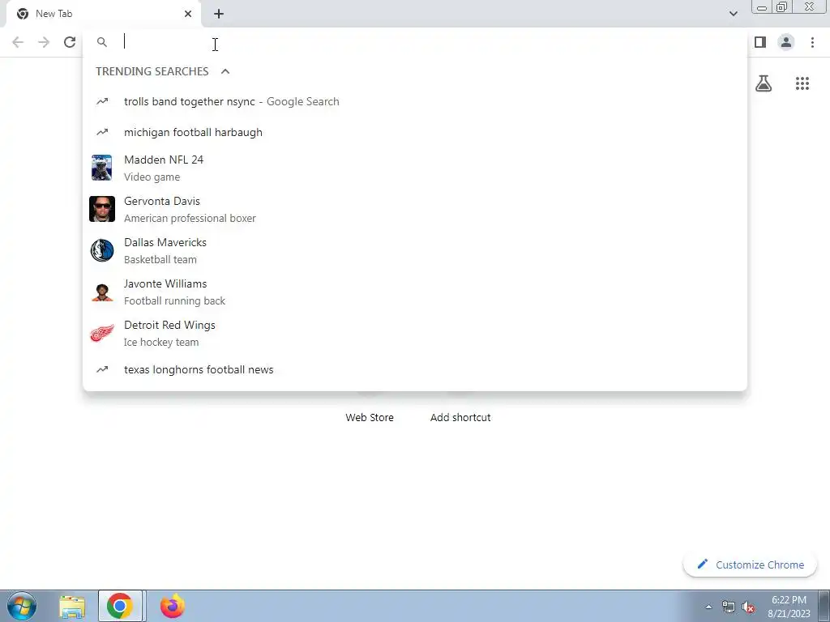Click the Chrome taskbar icon

[120, 606]
